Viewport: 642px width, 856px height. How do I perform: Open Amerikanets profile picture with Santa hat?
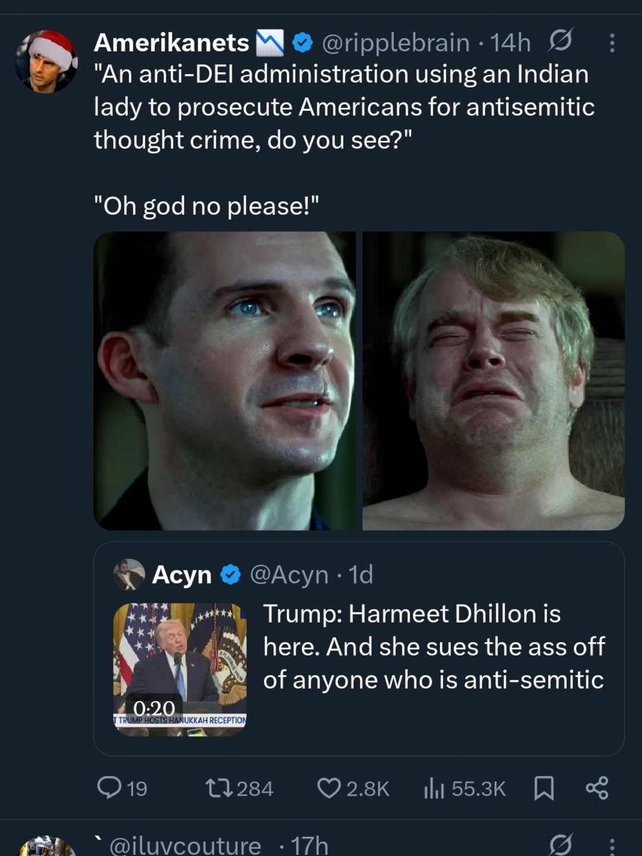tap(46, 61)
